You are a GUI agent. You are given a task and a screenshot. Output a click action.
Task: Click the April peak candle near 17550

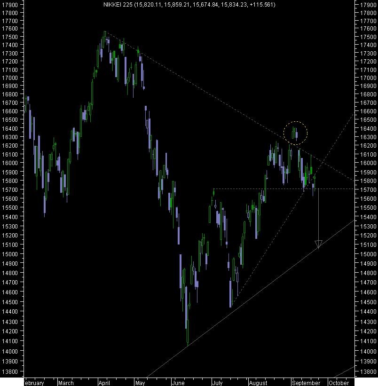coord(105,36)
